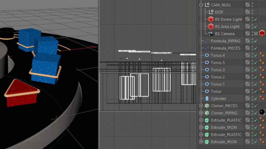Disable Cloner_PIPING using its green checkmark
Screen dimensions: 266x149
pyautogui.click(x=256, y=113)
